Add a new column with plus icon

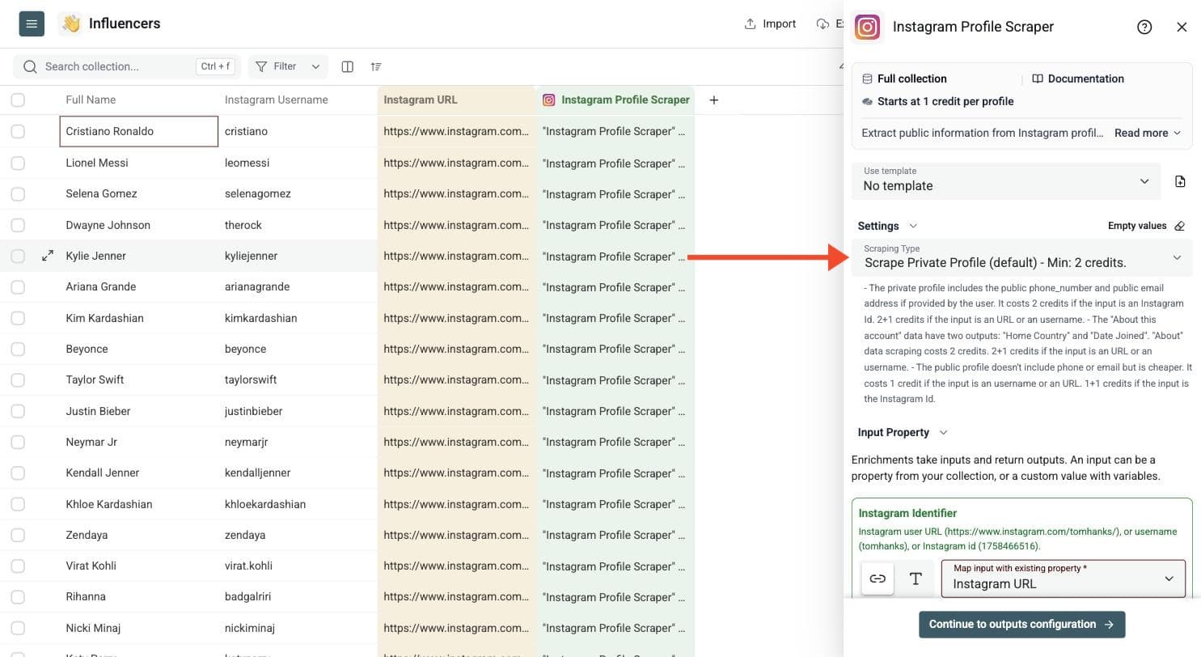click(713, 100)
